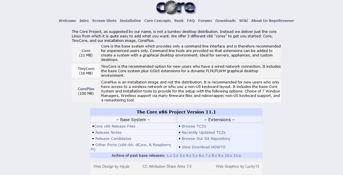
Task: Open Core x86 Release Files
Action: 115,126
